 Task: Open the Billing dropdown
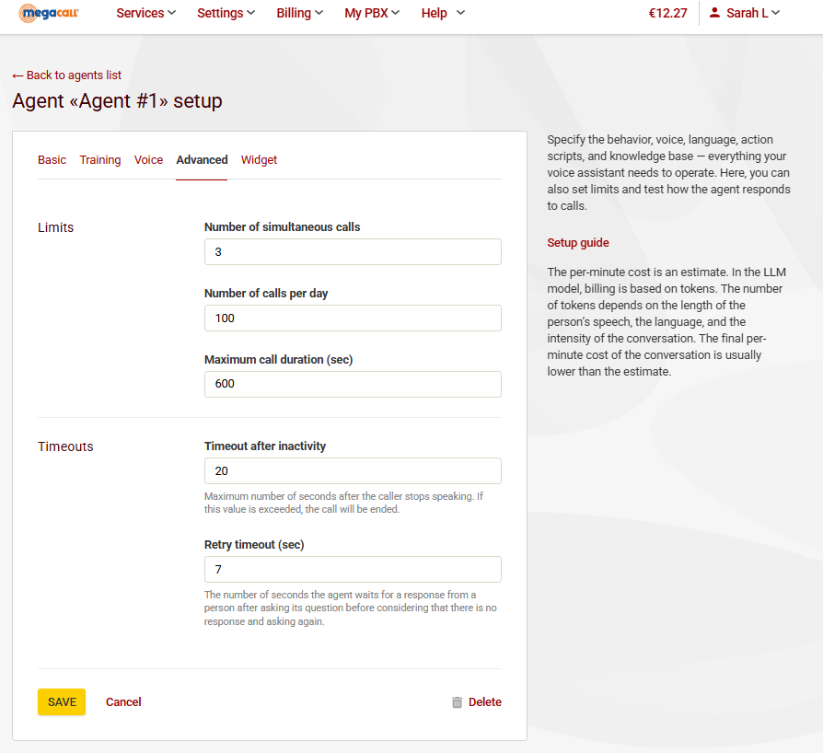pyautogui.click(x=299, y=13)
